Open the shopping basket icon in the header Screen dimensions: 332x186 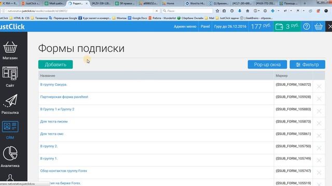319,26
